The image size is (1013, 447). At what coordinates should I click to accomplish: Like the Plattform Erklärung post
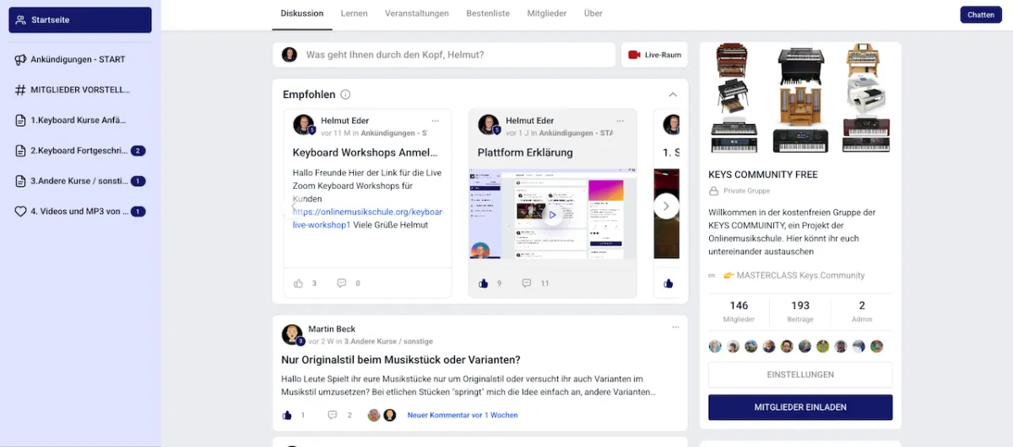(484, 283)
